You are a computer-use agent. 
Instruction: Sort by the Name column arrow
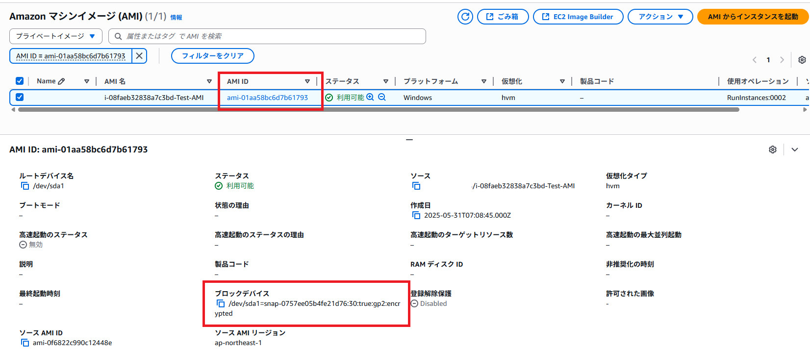(87, 81)
